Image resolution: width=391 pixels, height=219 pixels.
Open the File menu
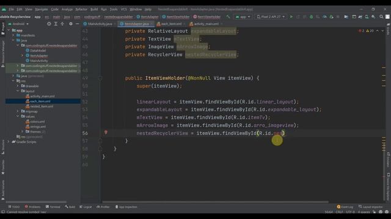coord(11,9)
